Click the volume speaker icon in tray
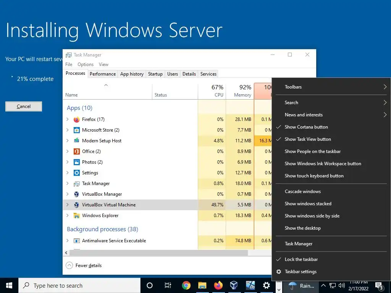Image resolution: width=391 pixels, height=293 pixels. click(342, 286)
